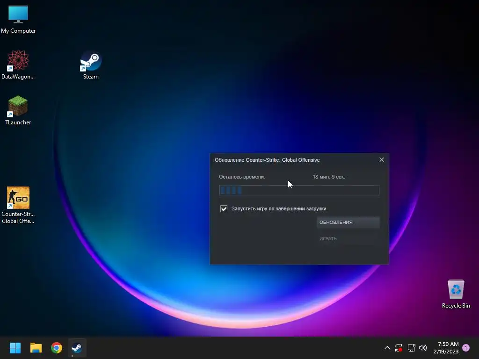Open network status tray icon
The height and width of the screenshot is (359, 479).
(x=411, y=348)
